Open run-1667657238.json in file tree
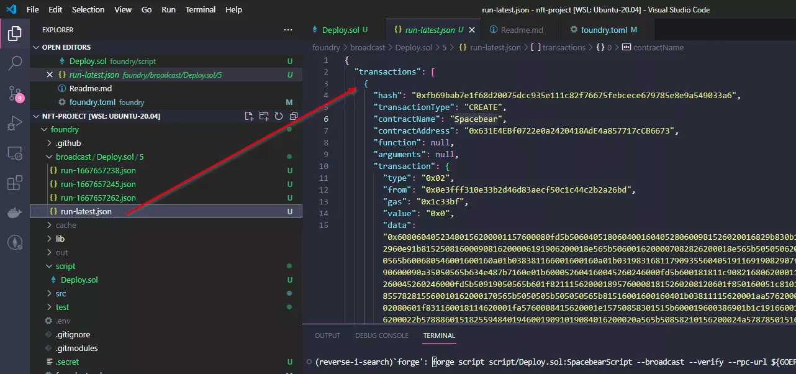 coord(166,170)
